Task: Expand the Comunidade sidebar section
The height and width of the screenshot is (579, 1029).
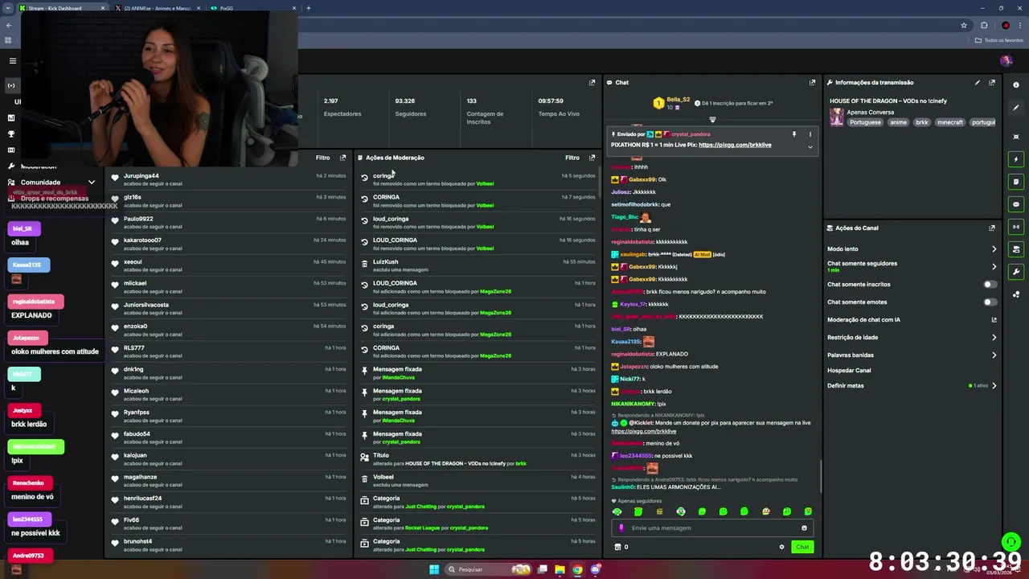Action: pyautogui.click(x=51, y=183)
